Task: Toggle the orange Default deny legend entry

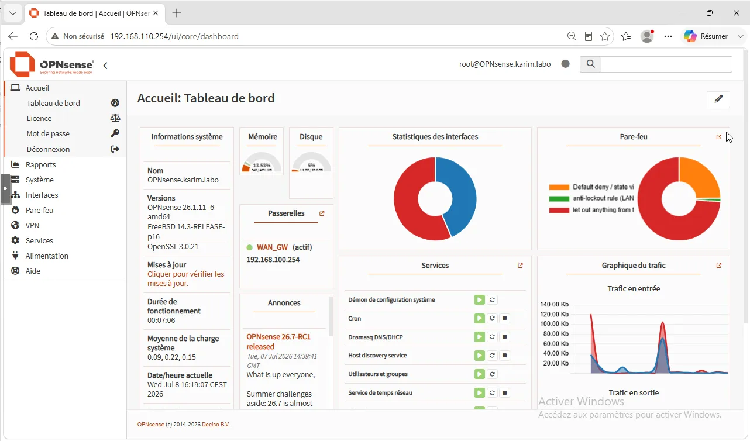Action: pos(591,187)
